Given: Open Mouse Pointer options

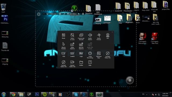Looking at the screenshot, I should tap(63, 46).
